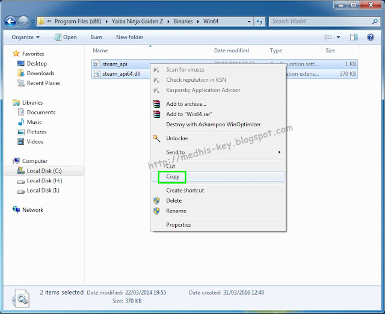This screenshot has width=385, height=314.
Task: Click details pane file thumbnail icon
Action: tap(20, 298)
